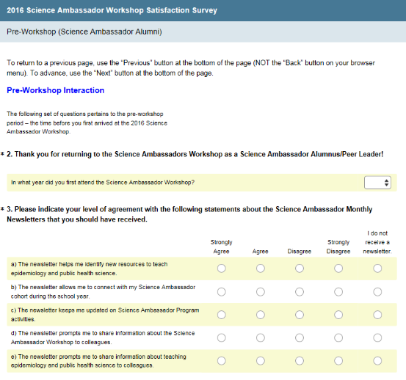Screen dimensions: 406x380
Task: Select Strongly Agree for statement a
Action: pyautogui.click(x=222, y=268)
